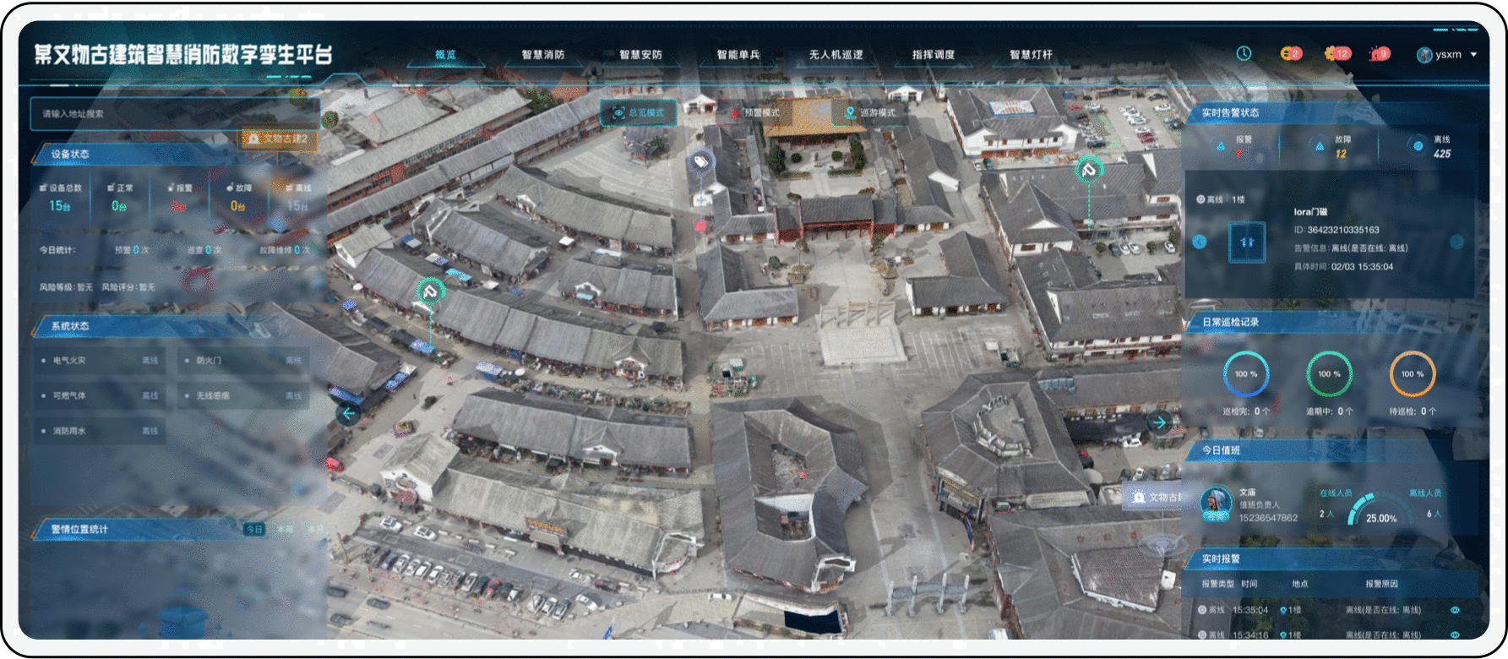Click the duty officer 文庙 avatar
This screenshot has width=1508, height=659.
(1216, 504)
